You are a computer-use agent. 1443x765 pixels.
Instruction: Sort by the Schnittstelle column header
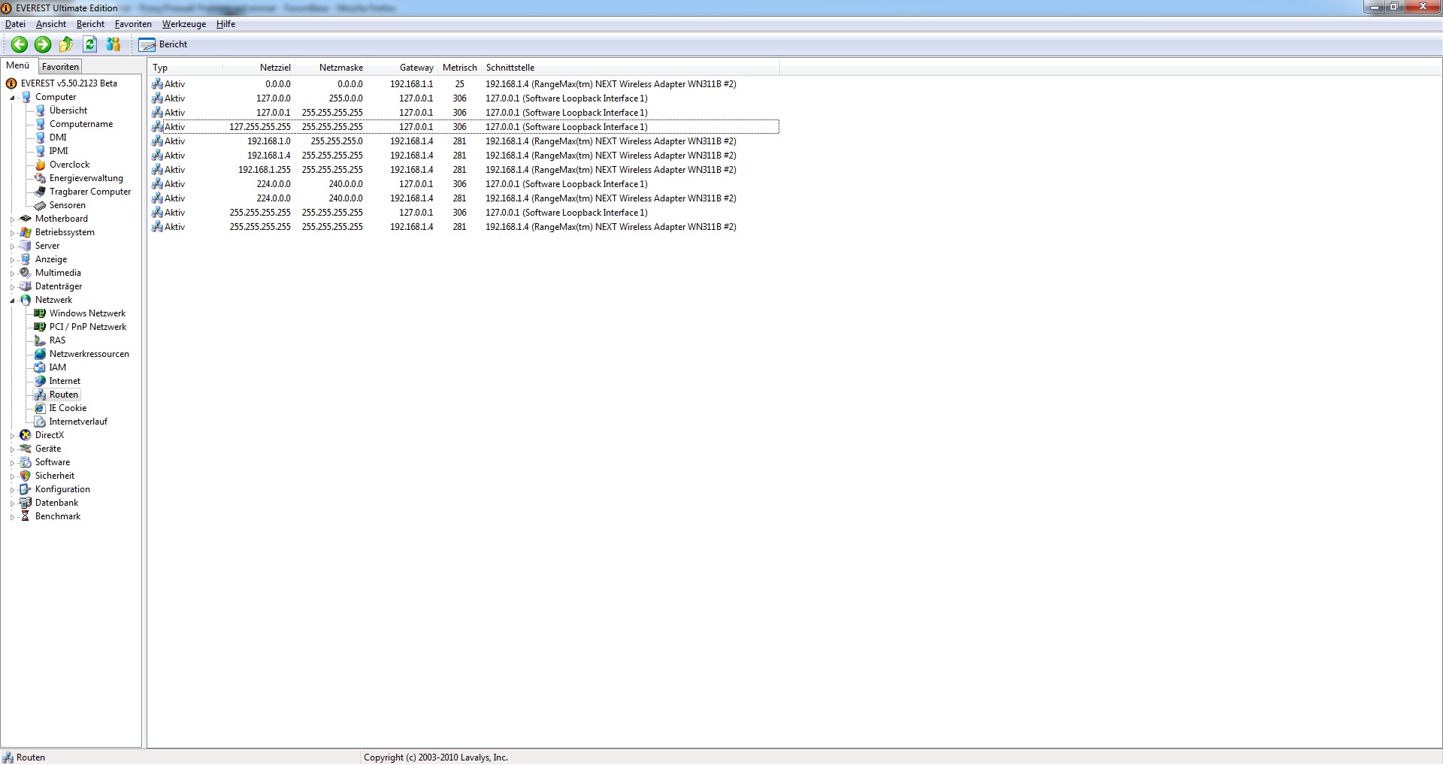coord(631,68)
